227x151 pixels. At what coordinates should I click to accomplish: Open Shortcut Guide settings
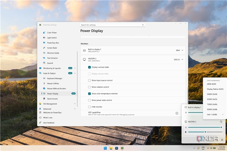pyautogui.click(x=53, y=53)
